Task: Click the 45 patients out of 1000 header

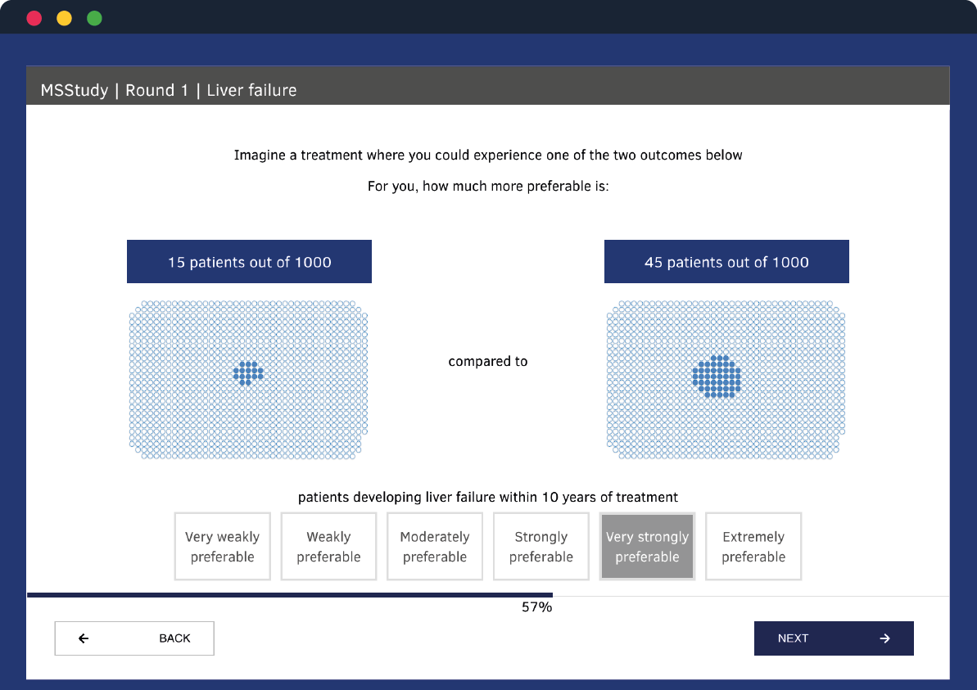Action: 726,262
